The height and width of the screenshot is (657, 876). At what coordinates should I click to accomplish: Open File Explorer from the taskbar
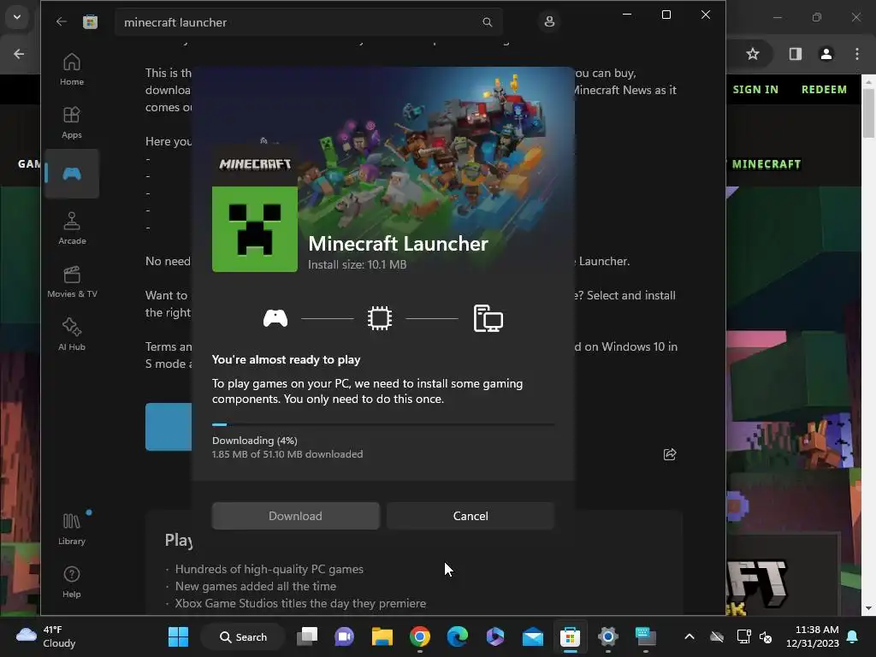[382, 636]
